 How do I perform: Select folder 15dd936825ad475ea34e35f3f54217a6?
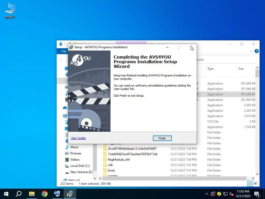(132, 154)
